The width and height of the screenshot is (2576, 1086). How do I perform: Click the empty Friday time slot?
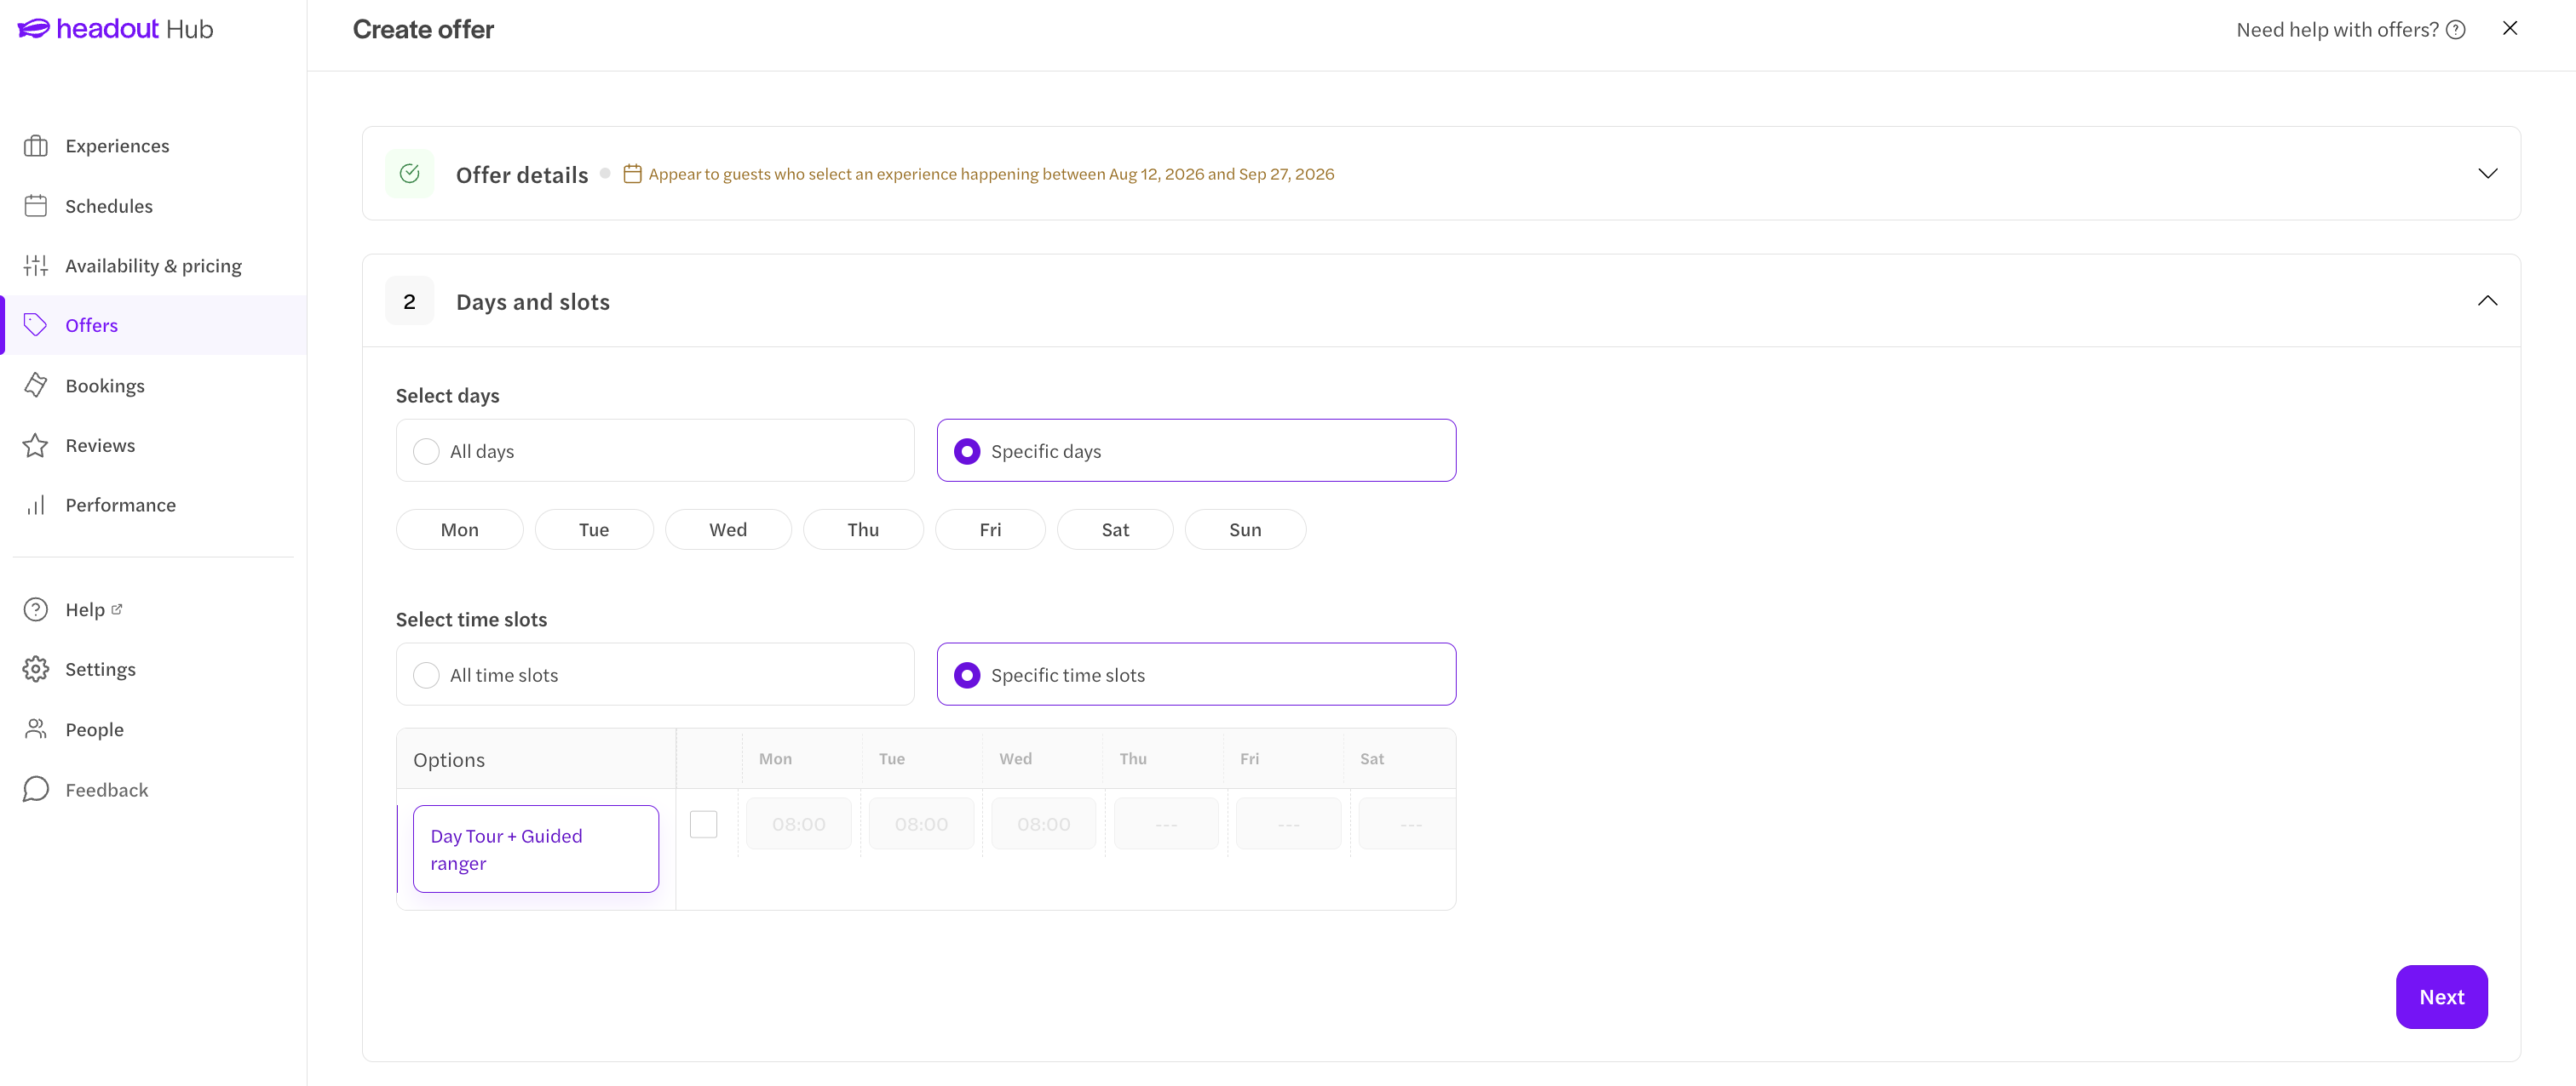coord(1289,824)
